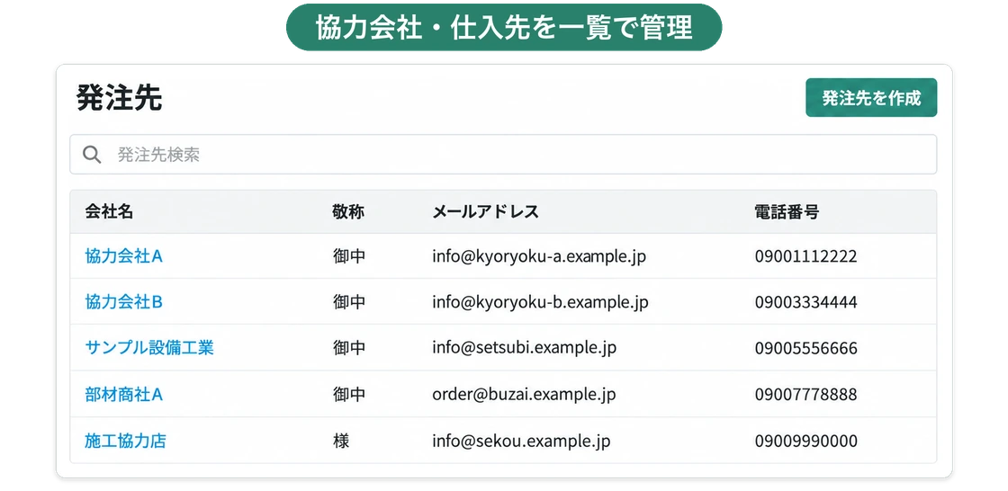Open the 施工協力店 company link
Image resolution: width=1008 pixels, height=491 pixels.
click(x=125, y=441)
